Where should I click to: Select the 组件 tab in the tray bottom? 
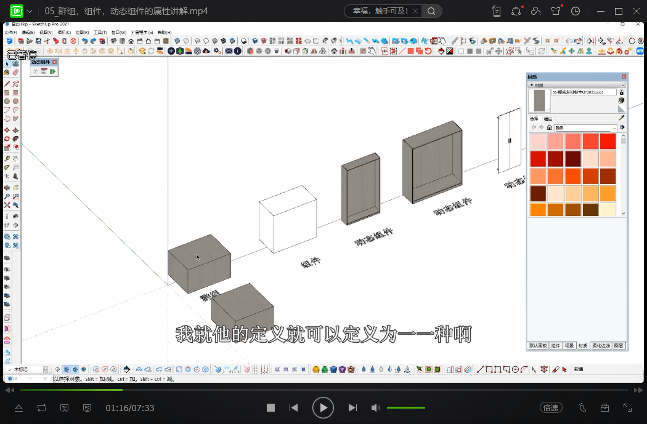click(556, 346)
